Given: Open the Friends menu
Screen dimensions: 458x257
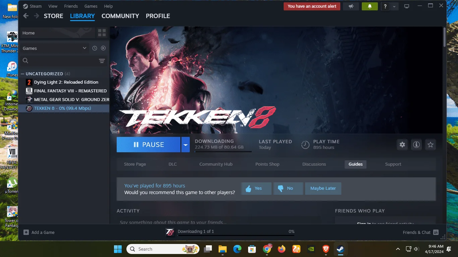Looking at the screenshot, I should tap(71, 6).
